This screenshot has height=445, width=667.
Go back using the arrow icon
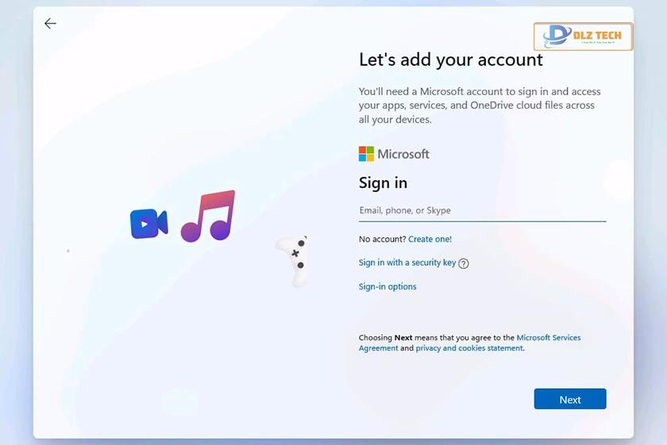click(x=50, y=23)
